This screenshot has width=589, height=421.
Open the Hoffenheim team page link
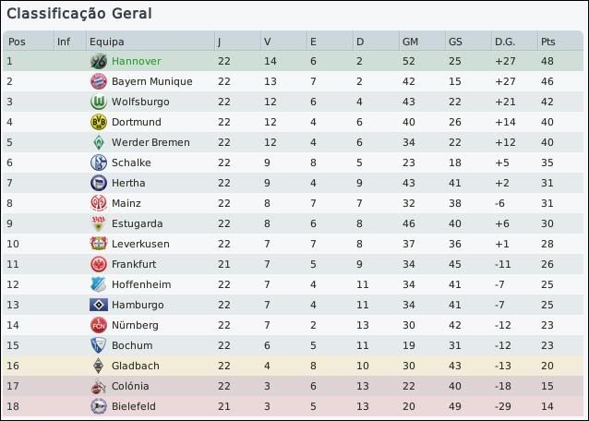(140, 284)
